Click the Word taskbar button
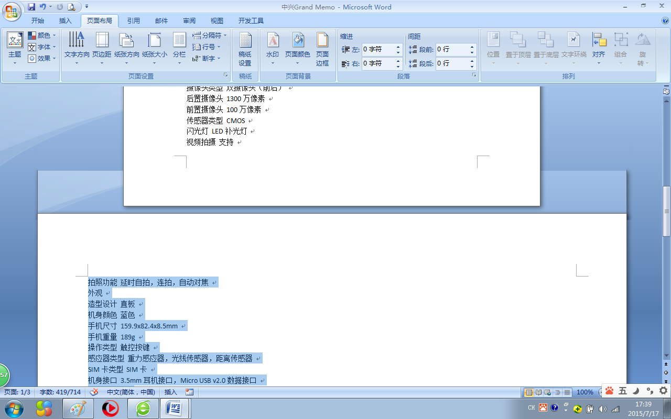Viewport: 671px width, 419px height. point(174,409)
